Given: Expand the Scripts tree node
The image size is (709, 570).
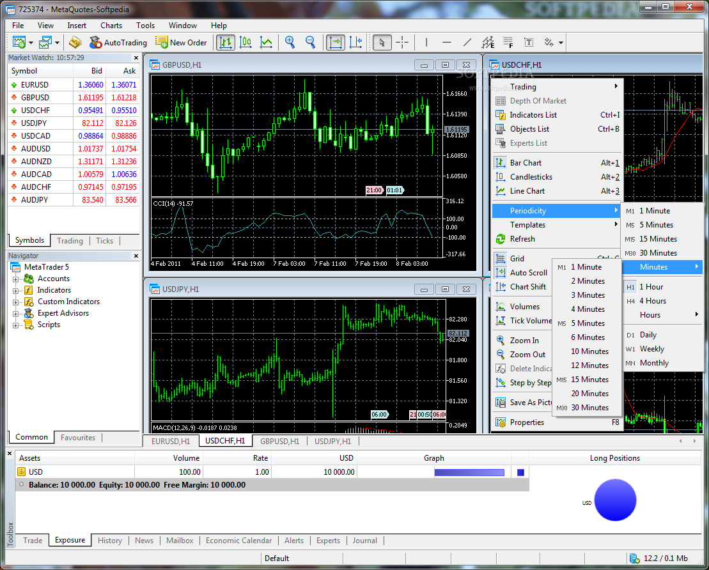Looking at the screenshot, I should [x=15, y=325].
